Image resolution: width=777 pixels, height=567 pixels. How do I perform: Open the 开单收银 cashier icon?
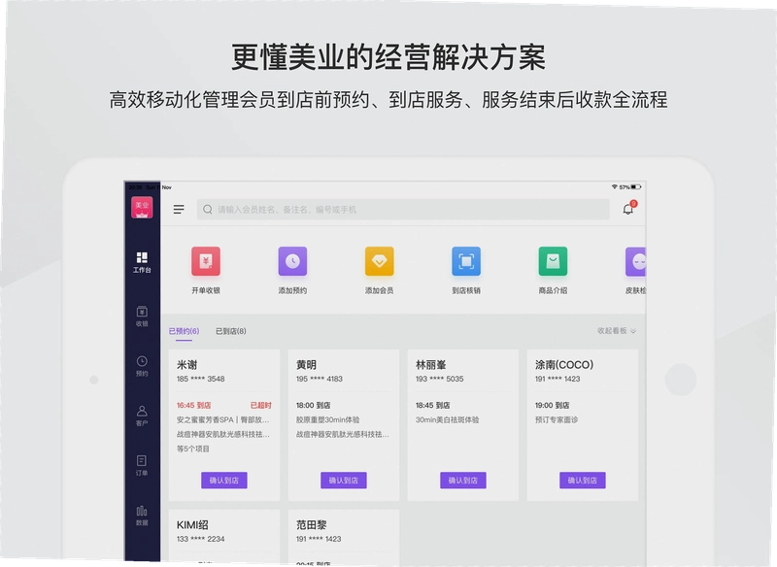[x=206, y=261]
